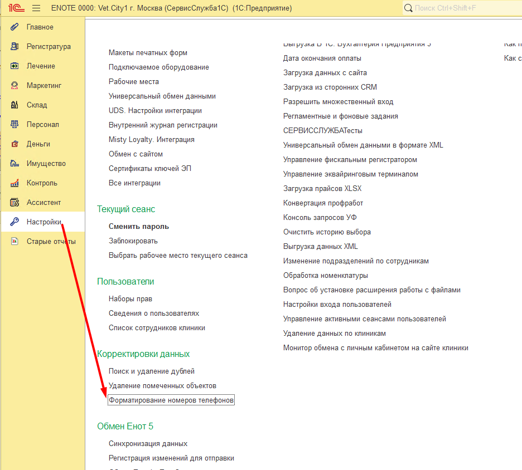522x470 pixels.
Task: Click the 1C logo icon in title bar
Action: coord(15,8)
